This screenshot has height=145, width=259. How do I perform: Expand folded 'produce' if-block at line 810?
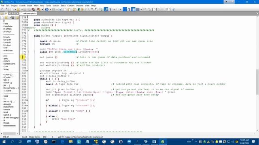click(x=28, y=100)
